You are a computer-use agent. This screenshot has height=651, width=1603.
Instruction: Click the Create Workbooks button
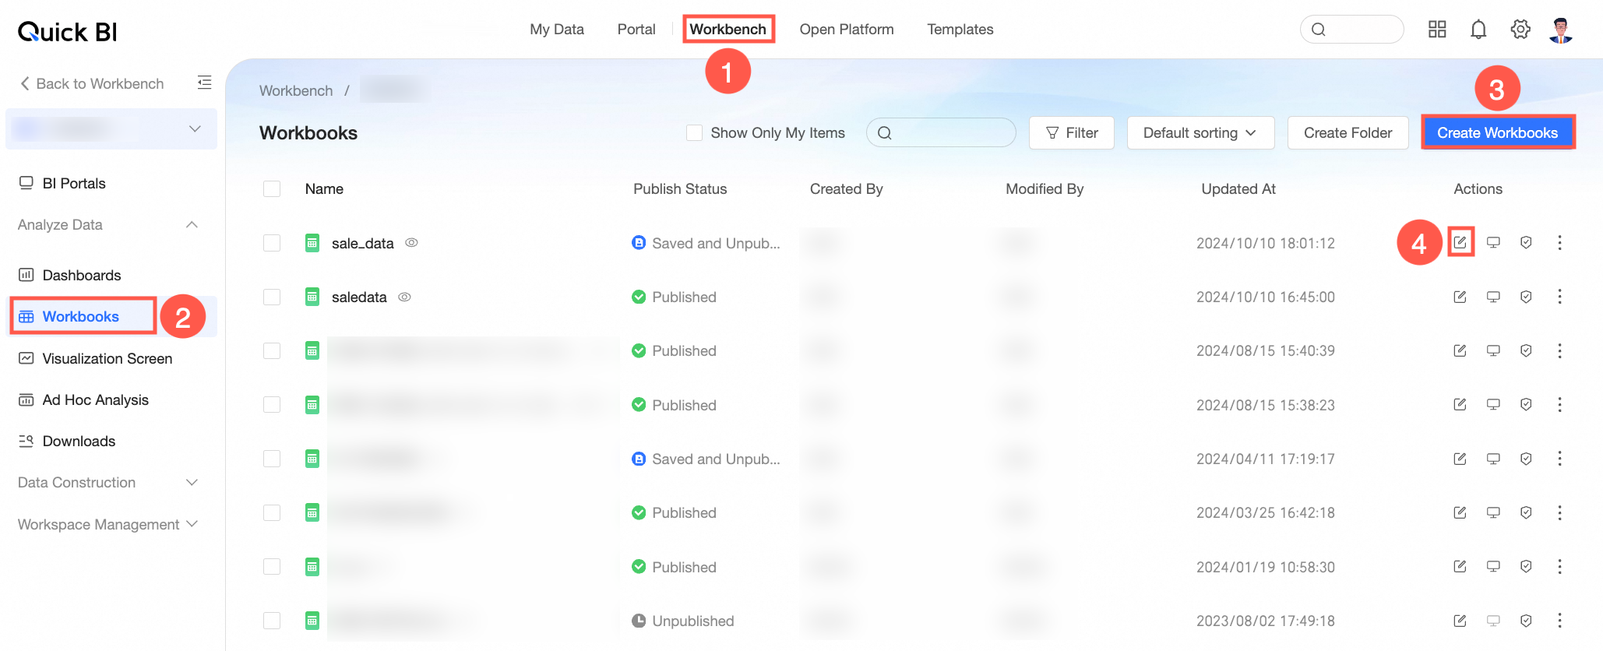pos(1497,133)
